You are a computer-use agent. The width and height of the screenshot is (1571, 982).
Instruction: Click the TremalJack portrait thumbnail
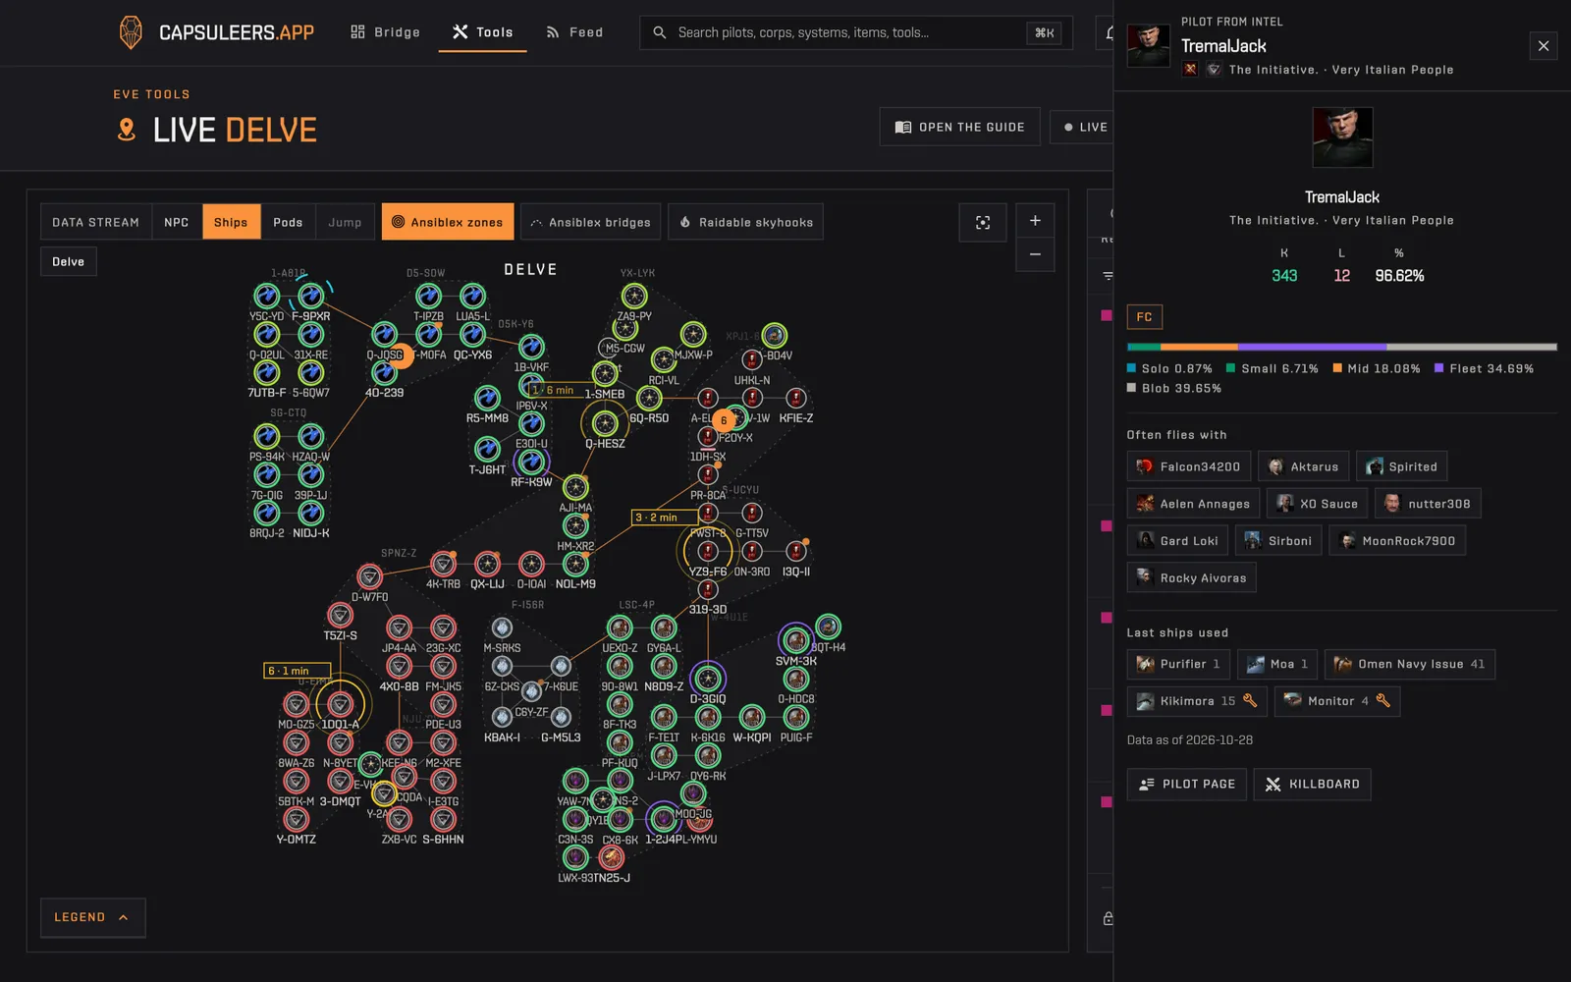point(1149,45)
